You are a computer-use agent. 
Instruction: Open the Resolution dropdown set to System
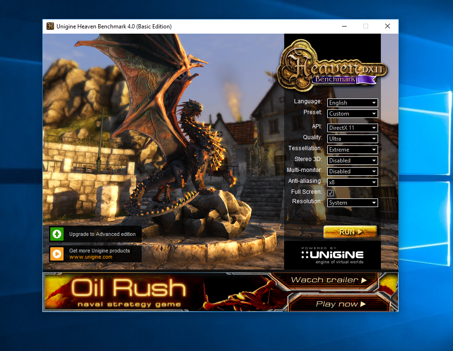[352, 203]
